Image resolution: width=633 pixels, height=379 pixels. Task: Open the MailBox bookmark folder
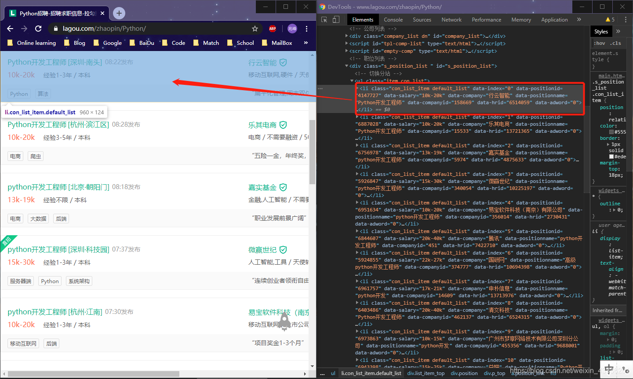[277, 43]
